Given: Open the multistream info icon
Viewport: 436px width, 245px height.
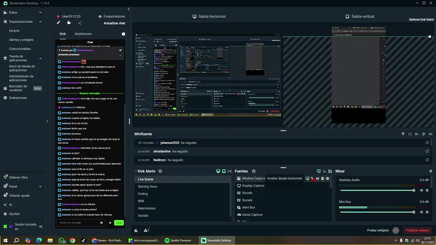Looking at the screenshot, I should coord(123,34).
